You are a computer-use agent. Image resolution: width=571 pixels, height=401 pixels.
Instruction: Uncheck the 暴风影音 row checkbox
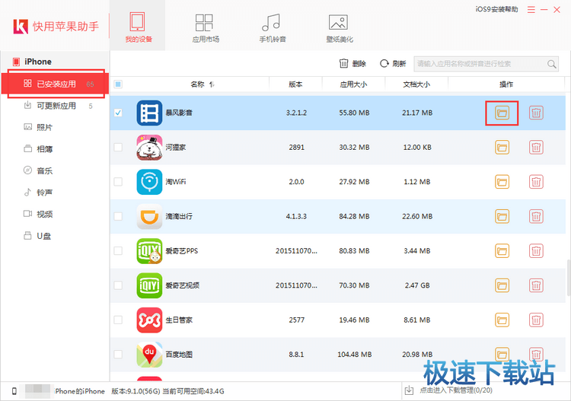[118, 113]
